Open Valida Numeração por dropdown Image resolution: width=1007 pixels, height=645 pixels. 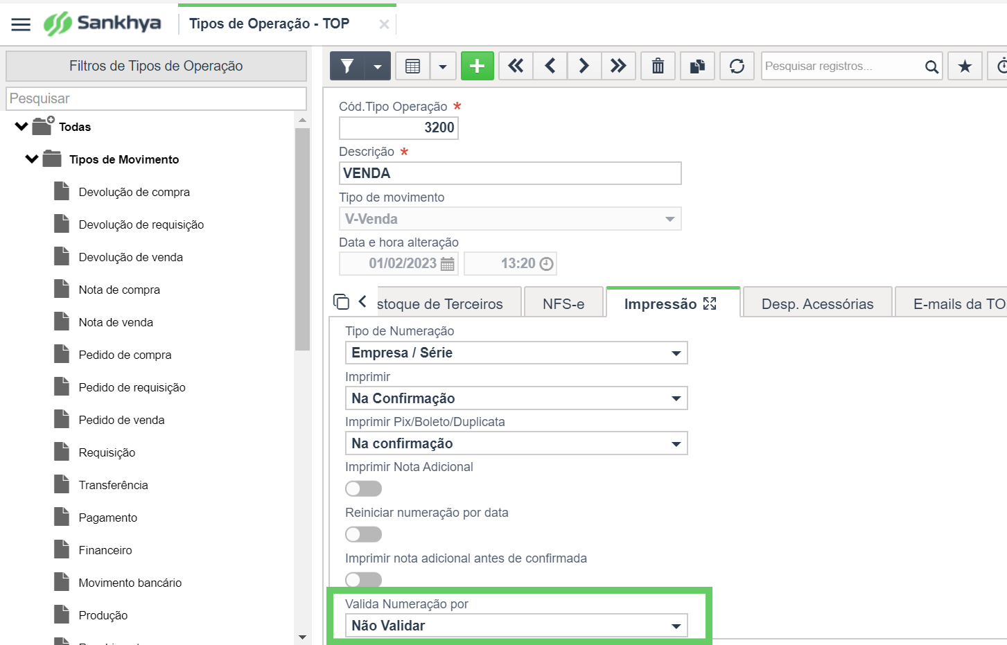tap(516, 626)
